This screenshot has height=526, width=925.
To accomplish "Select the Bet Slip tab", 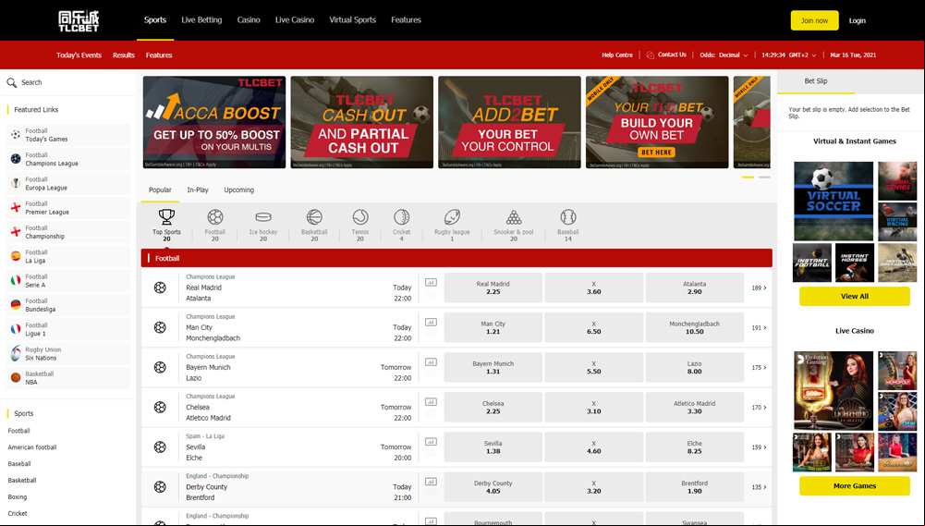I will click(x=816, y=81).
